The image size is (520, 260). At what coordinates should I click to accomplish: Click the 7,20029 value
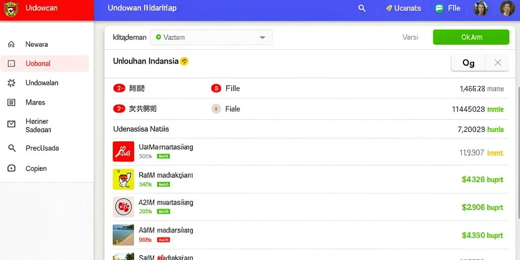click(471, 129)
